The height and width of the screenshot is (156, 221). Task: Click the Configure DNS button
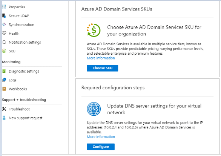click(x=101, y=147)
